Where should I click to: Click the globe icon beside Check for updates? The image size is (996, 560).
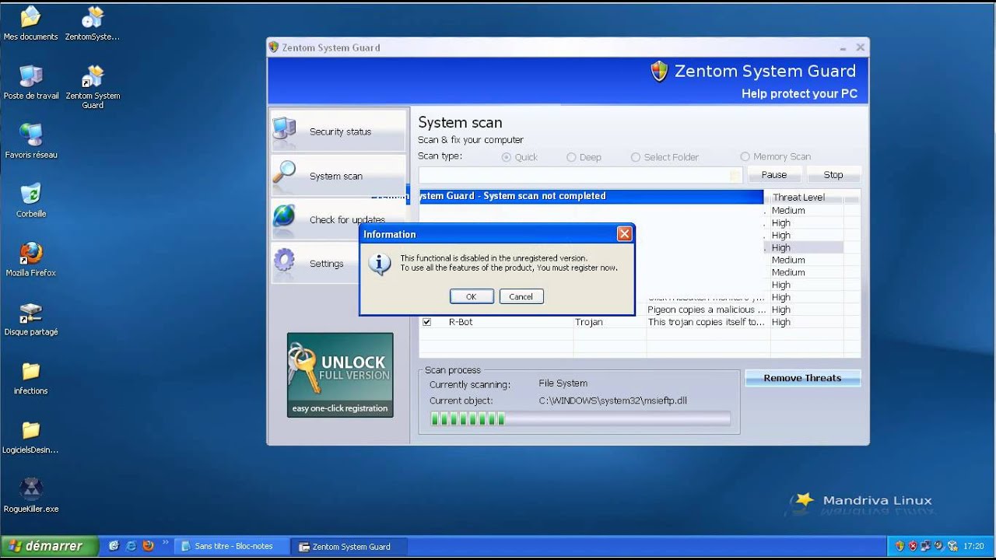284,218
